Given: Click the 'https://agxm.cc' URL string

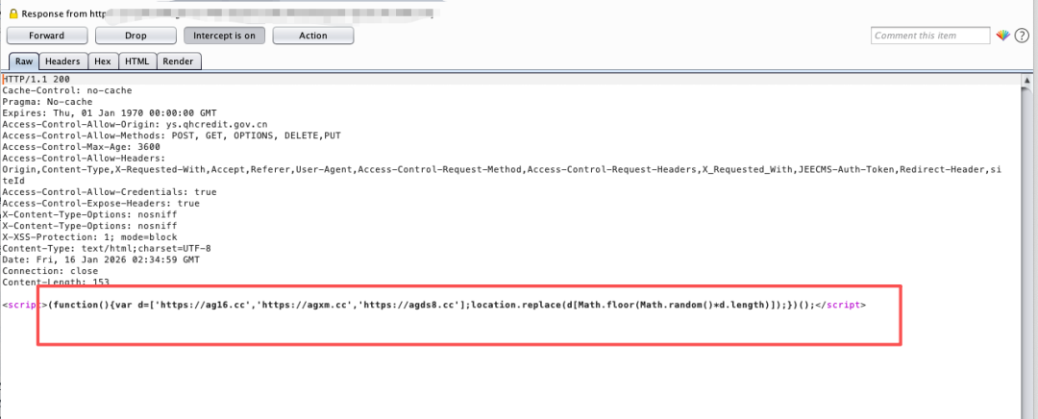Looking at the screenshot, I should [309, 306].
